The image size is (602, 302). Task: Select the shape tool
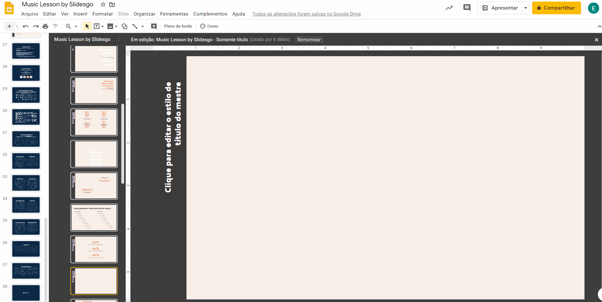(124, 26)
